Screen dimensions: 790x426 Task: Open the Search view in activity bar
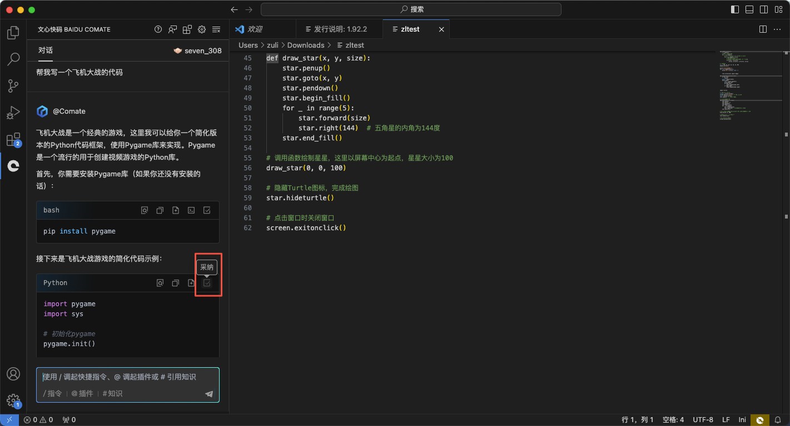[13, 59]
